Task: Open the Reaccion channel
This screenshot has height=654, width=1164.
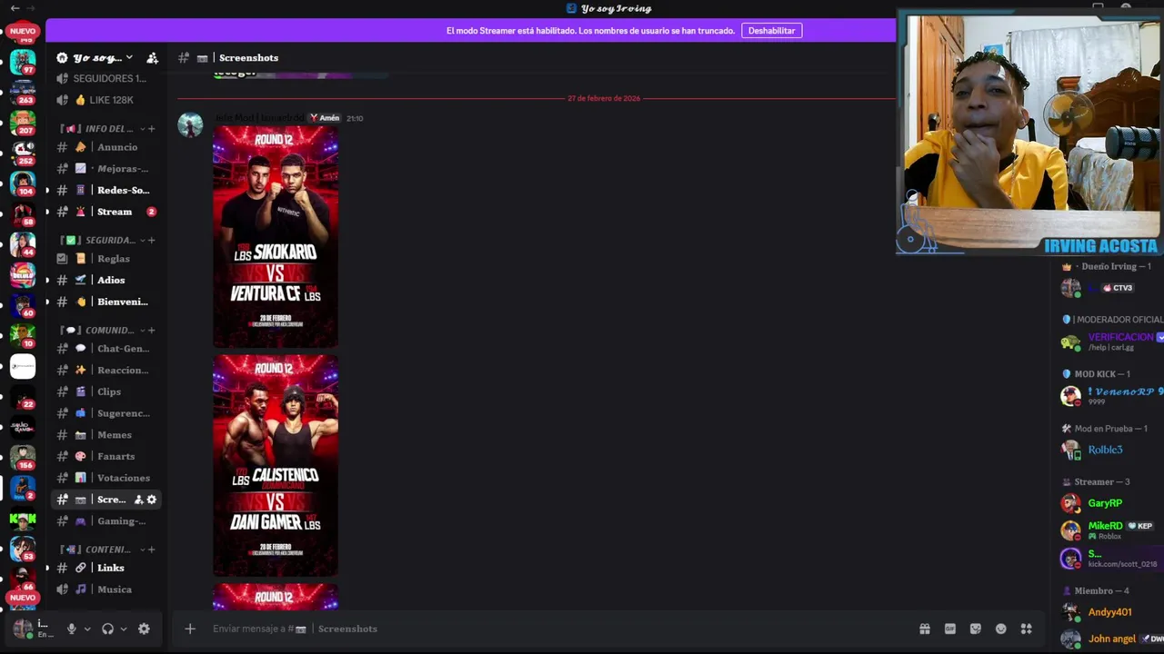Action: [x=107, y=370]
